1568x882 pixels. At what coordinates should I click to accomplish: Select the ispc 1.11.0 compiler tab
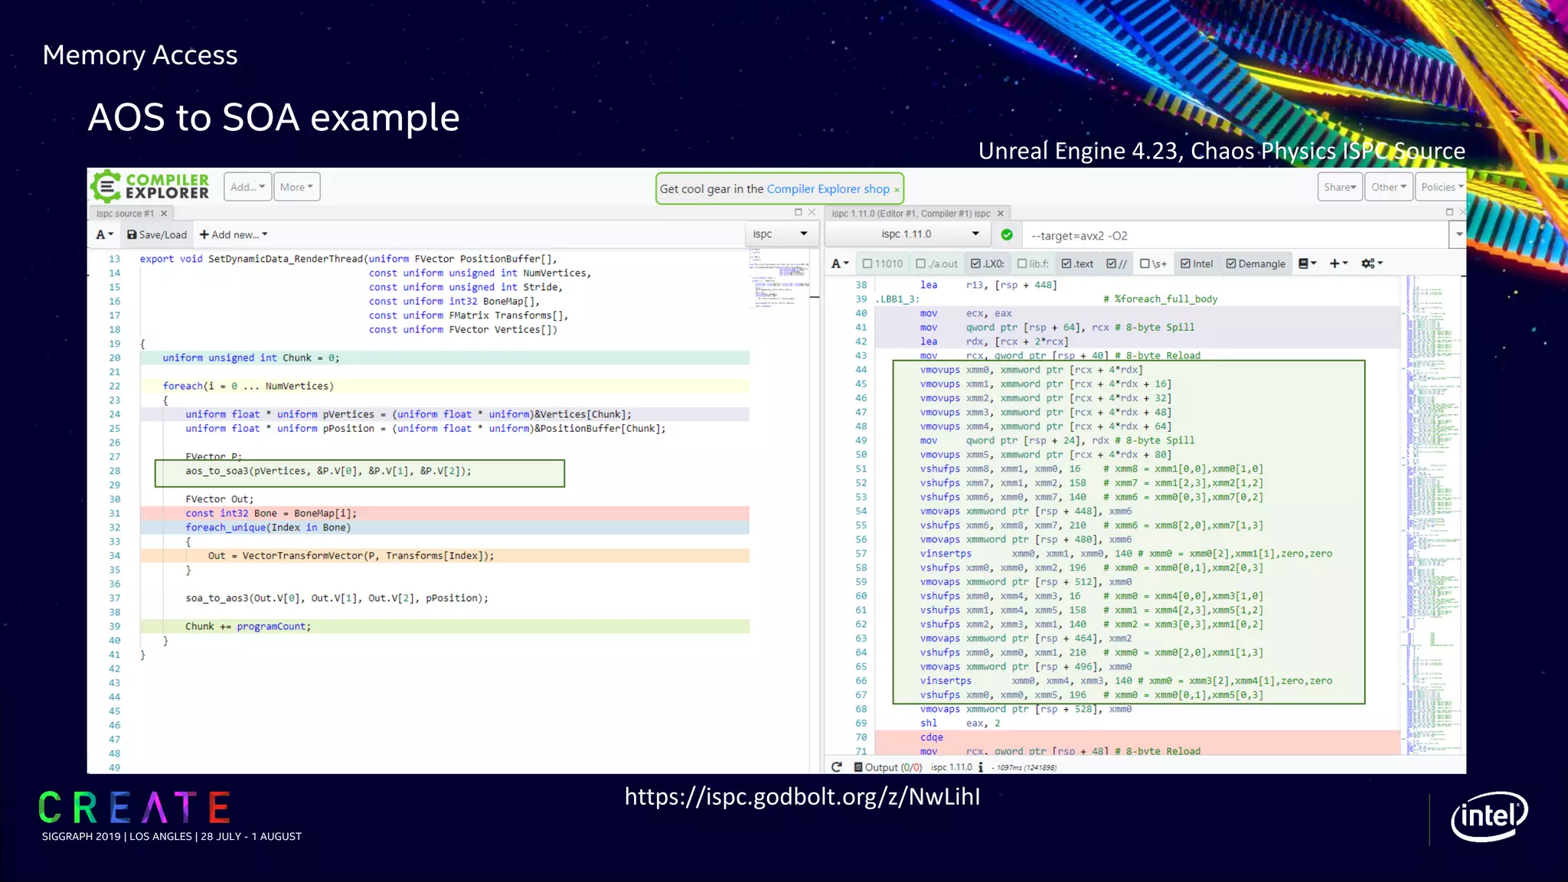(x=910, y=214)
